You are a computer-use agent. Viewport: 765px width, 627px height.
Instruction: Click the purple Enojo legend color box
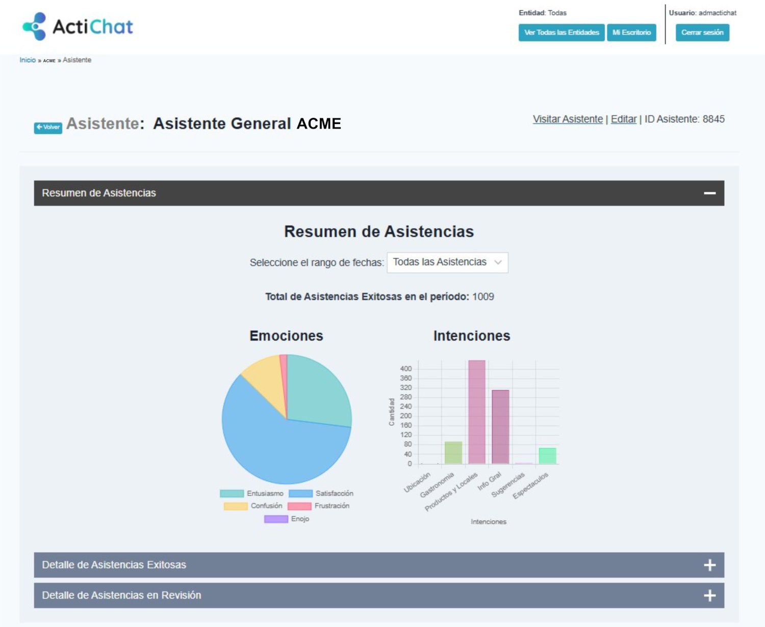pyautogui.click(x=276, y=519)
